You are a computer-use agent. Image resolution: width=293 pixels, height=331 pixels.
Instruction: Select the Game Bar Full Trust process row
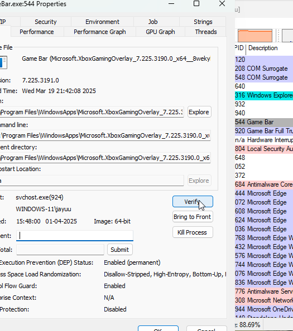(264, 131)
